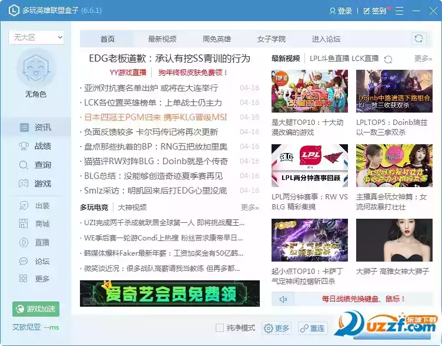Open the Doinb中路遭遇下路组合 video thumbnail
This screenshot has width=442, height=346.
(394, 91)
